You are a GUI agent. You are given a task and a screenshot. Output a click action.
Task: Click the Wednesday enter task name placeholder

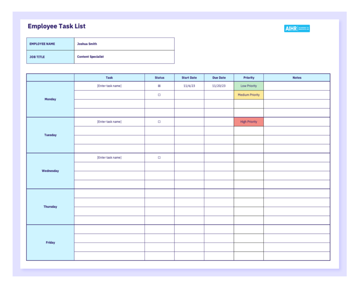pos(109,157)
